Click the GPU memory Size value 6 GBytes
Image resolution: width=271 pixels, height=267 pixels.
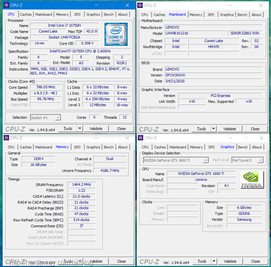click(x=244, y=208)
